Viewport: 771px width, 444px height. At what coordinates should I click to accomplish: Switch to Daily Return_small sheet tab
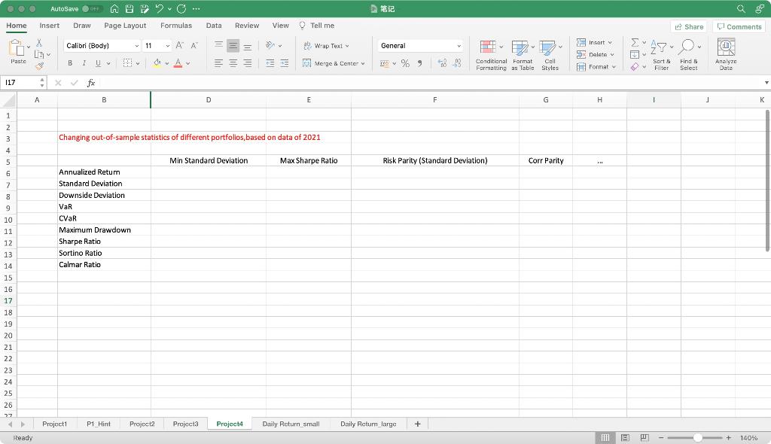tap(291, 424)
